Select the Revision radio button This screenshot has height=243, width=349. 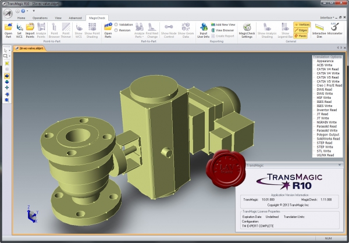pyautogui.click(x=116, y=30)
